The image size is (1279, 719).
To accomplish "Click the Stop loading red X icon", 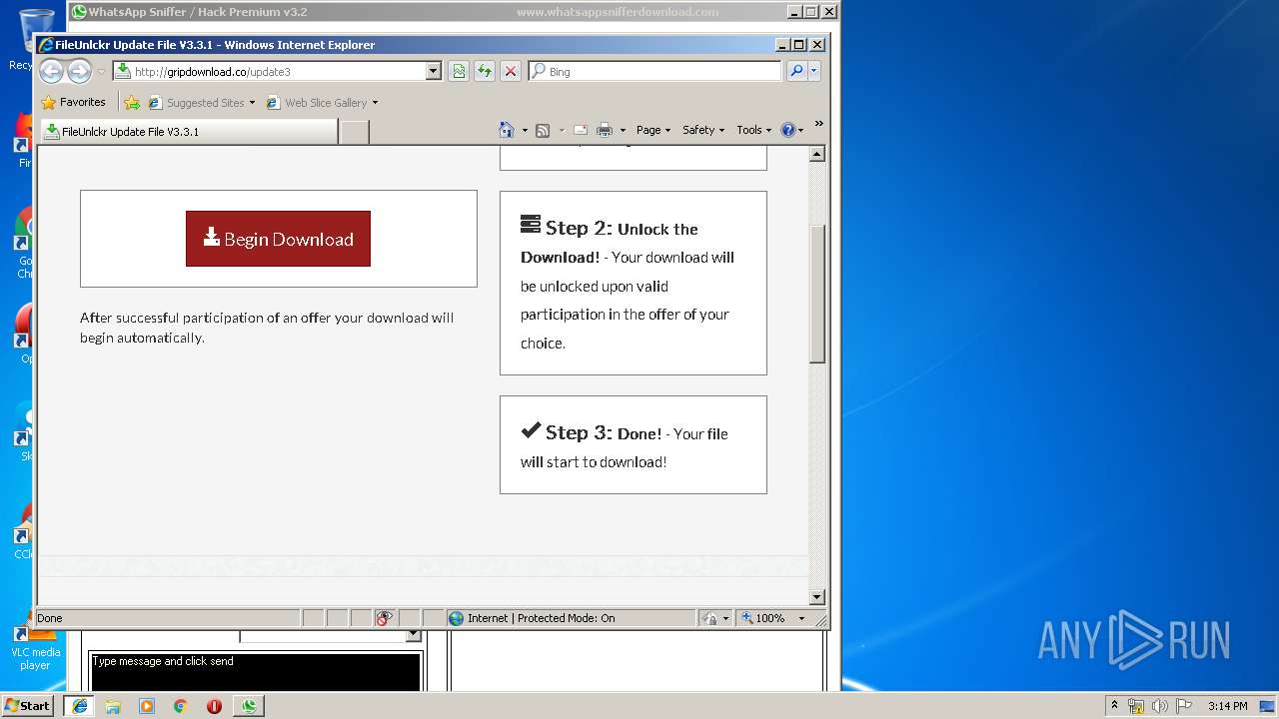I will (x=511, y=71).
